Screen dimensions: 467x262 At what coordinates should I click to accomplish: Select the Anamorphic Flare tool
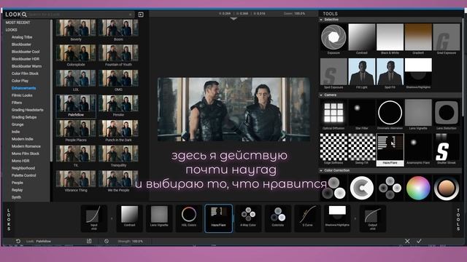pos(418,149)
